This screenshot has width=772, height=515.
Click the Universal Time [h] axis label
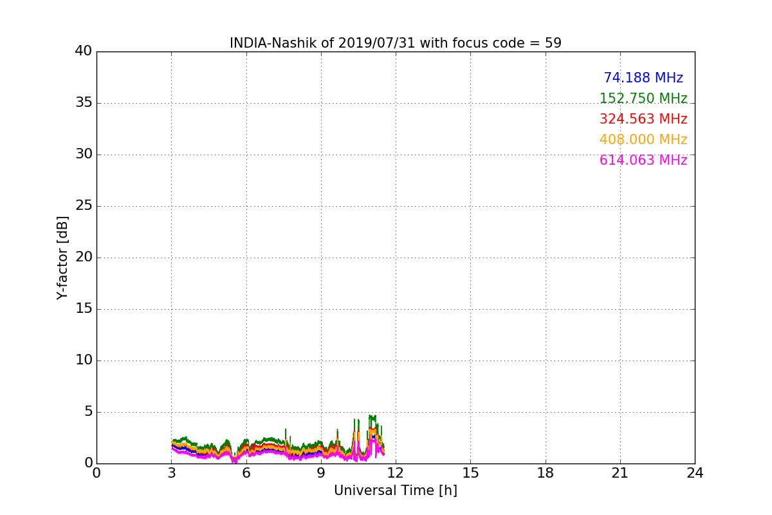pos(396,491)
